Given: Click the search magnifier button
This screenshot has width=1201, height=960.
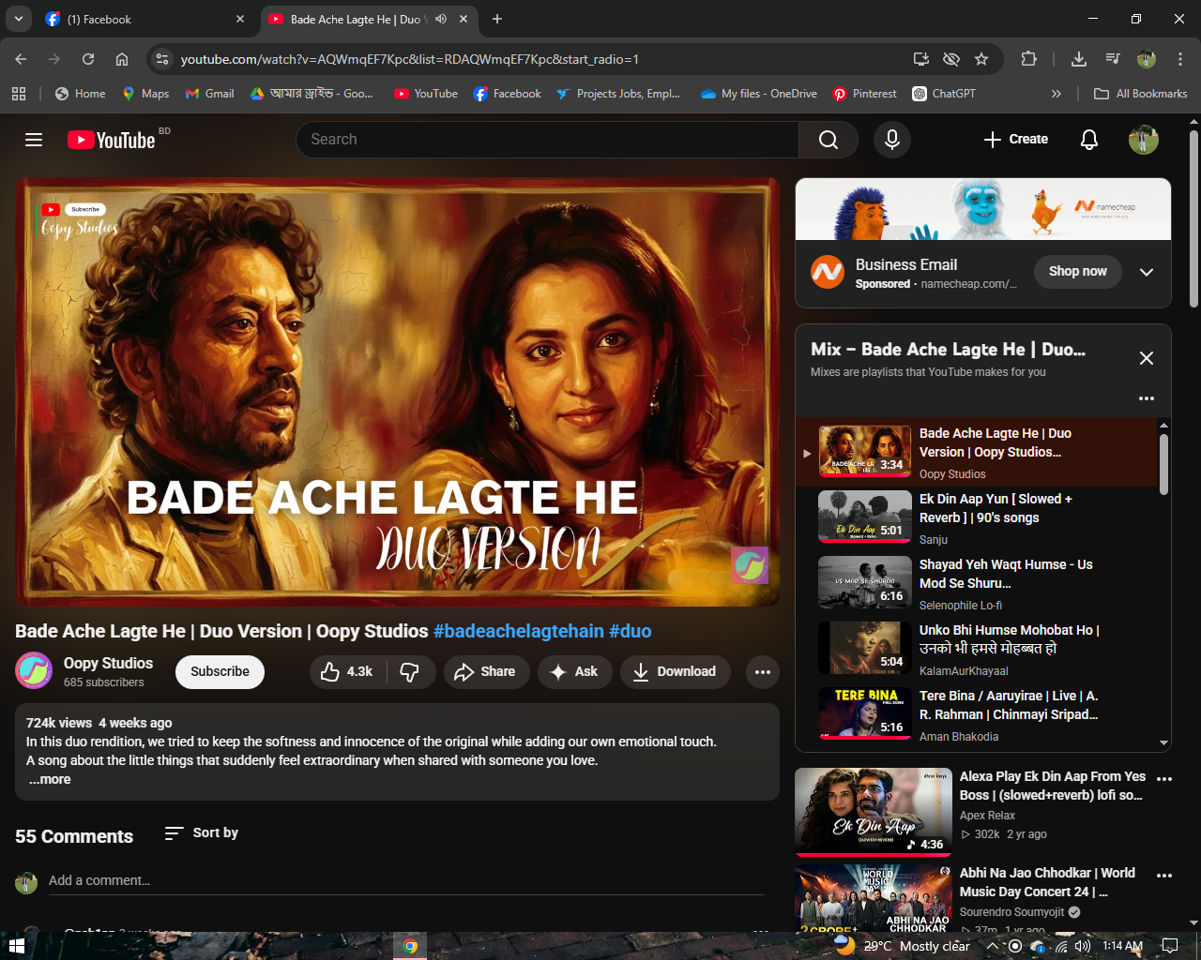Looking at the screenshot, I should coord(829,140).
